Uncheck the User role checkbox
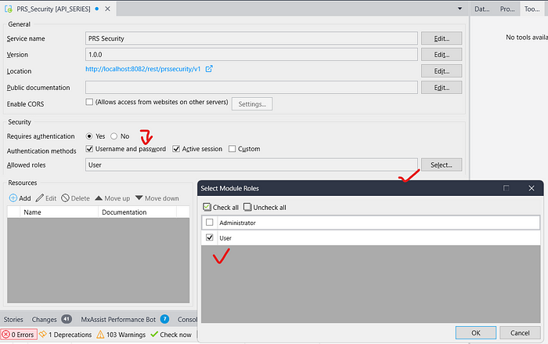548x344 pixels. [x=209, y=237]
